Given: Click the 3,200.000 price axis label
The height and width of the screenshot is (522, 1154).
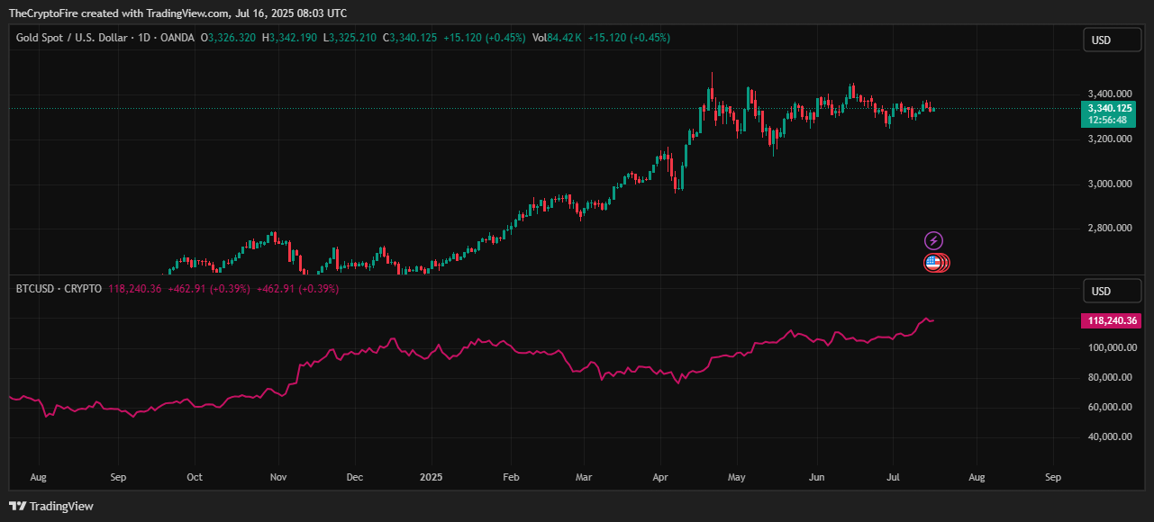Looking at the screenshot, I should (1110, 139).
